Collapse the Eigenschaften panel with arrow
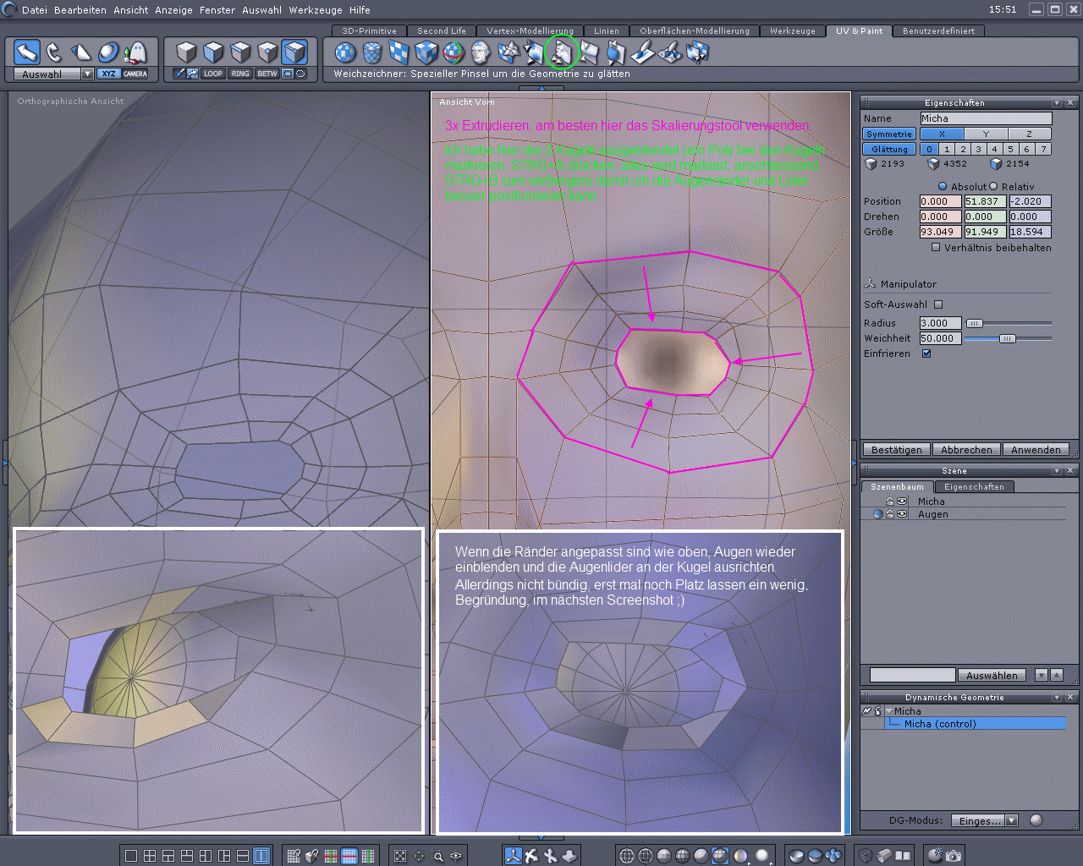The height and width of the screenshot is (866, 1083). click(1057, 102)
